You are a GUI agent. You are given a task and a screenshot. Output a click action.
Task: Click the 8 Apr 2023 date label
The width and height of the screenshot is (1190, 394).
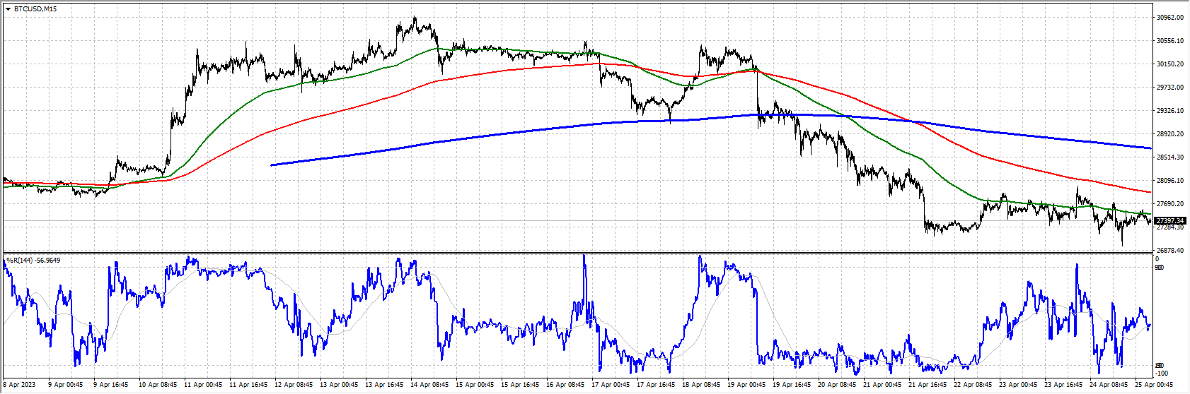pos(19,385)
